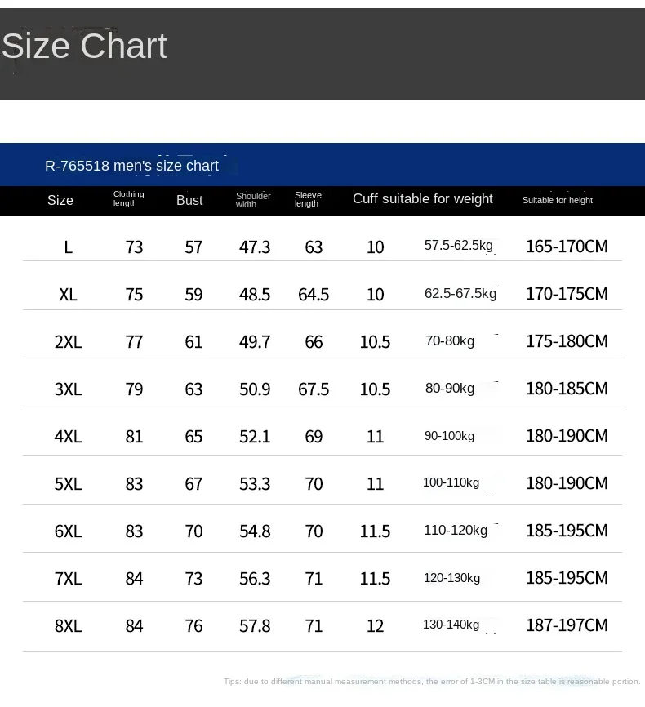Click the 165-170CM height value
645x707 pixels.
(x=567, y=246)
